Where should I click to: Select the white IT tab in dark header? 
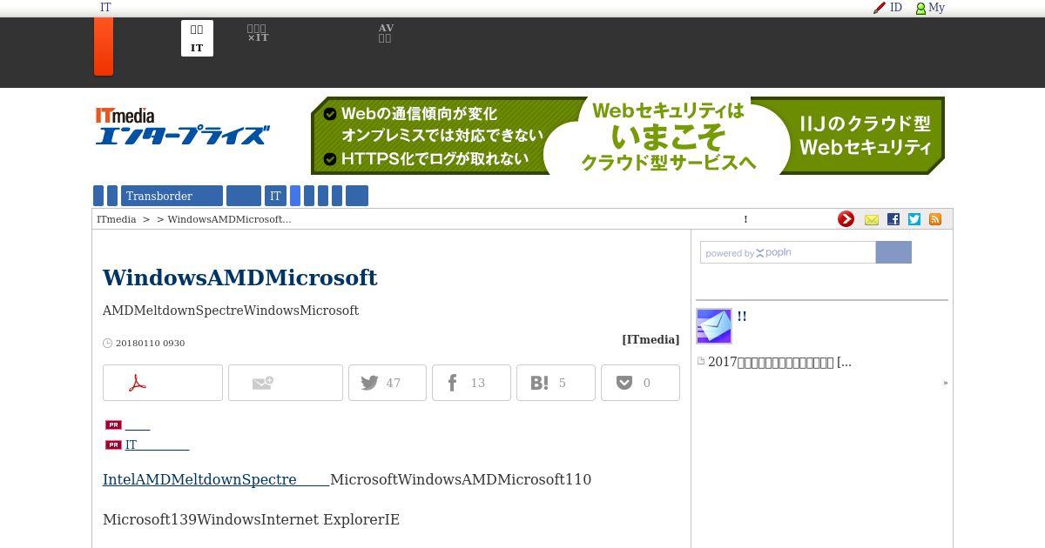tap(197, 38)
